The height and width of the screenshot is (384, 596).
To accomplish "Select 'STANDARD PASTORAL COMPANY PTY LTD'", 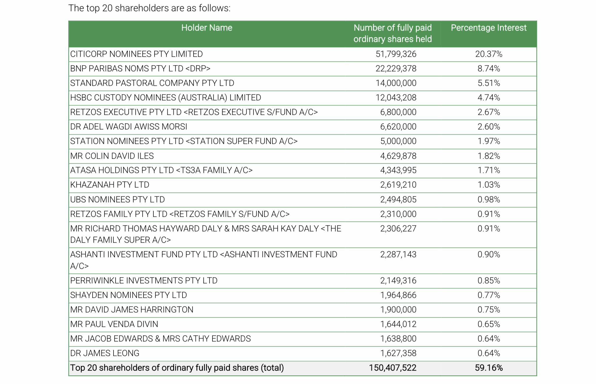I will pyautogui.click(x=152, y=83).
